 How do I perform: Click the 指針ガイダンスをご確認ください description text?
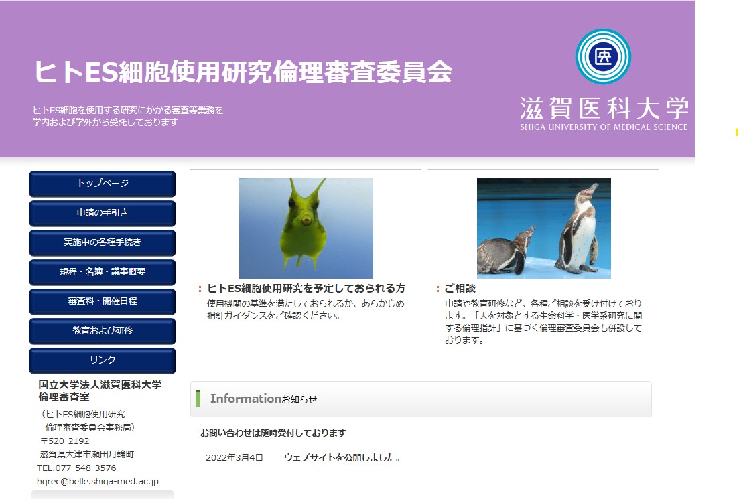306,309
